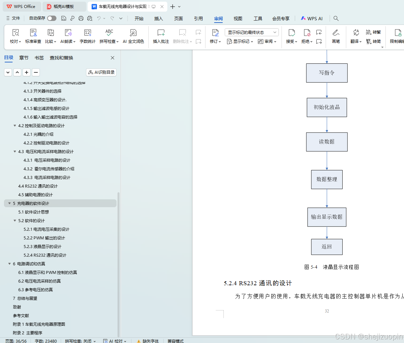Toggle AI 校对 in status bar

point(115,341)
